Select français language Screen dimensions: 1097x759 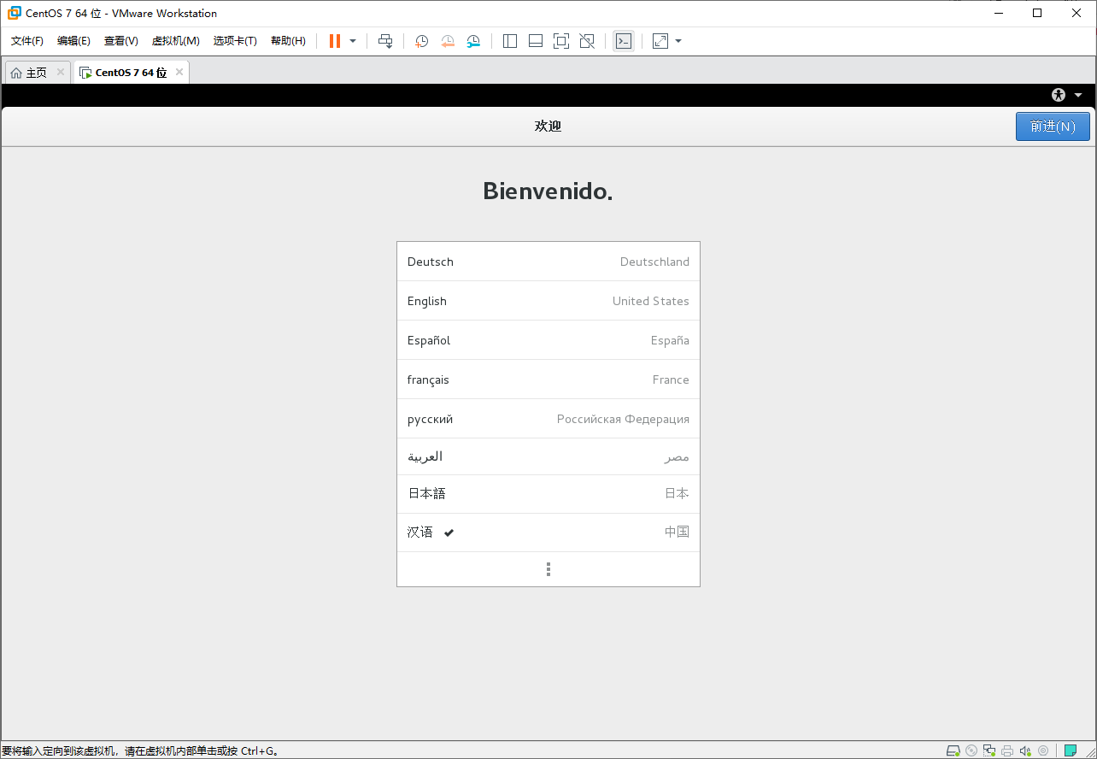(548, 379)
